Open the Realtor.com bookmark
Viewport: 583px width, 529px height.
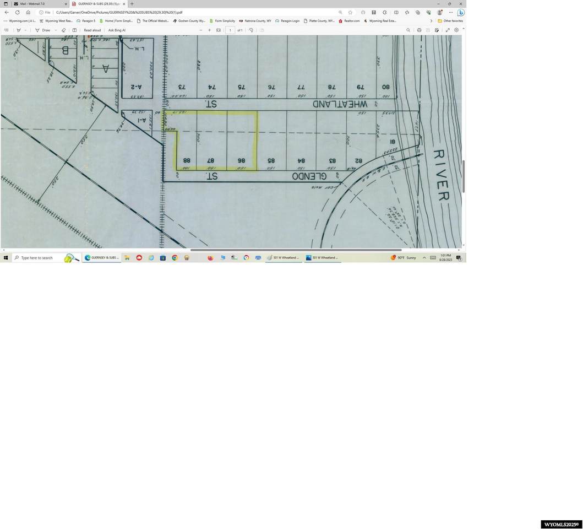[x=350, y=21]
